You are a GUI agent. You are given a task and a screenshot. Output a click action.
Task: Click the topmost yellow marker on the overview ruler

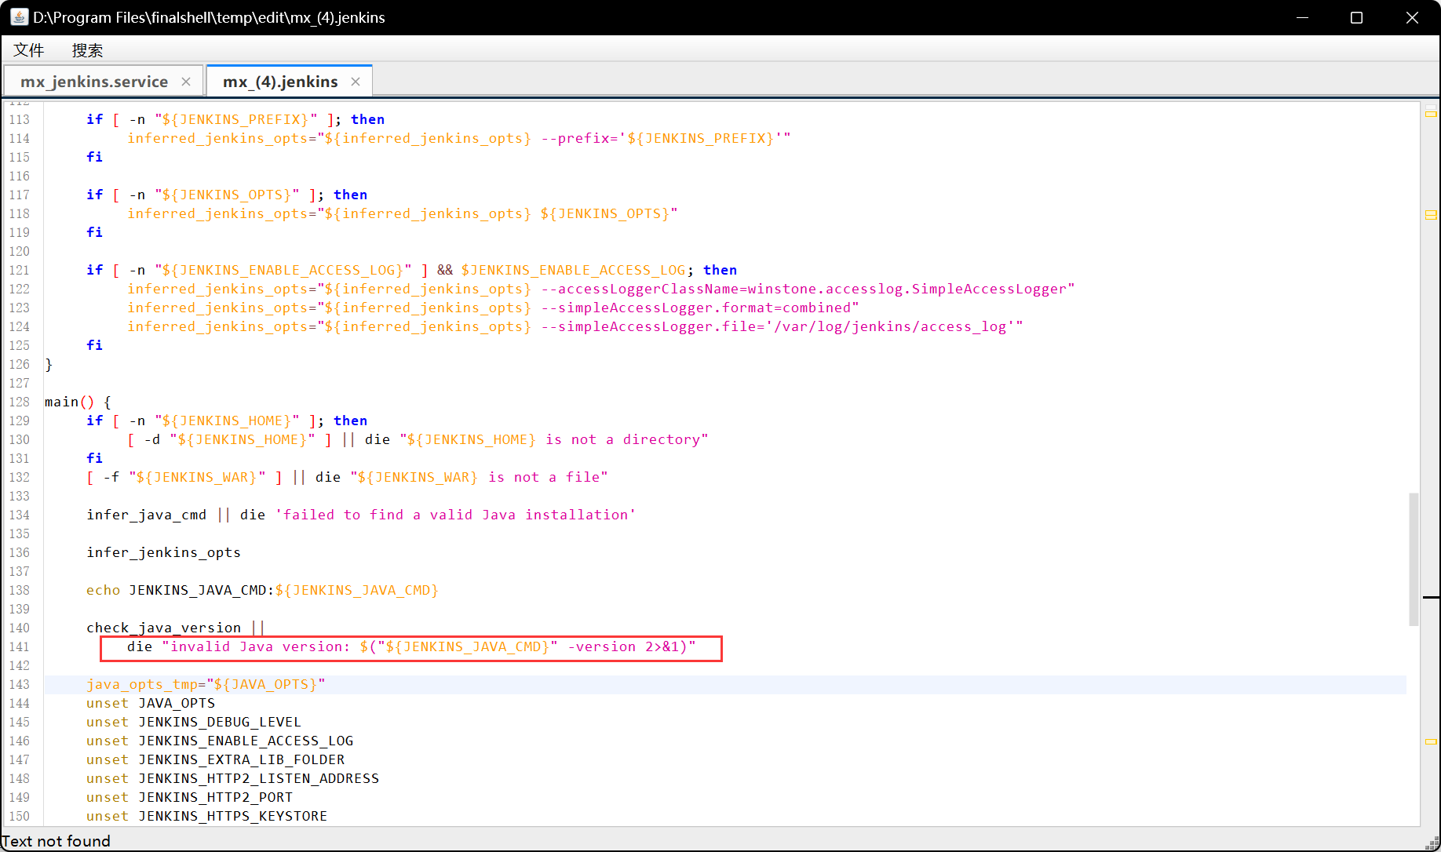[1431, 114]
